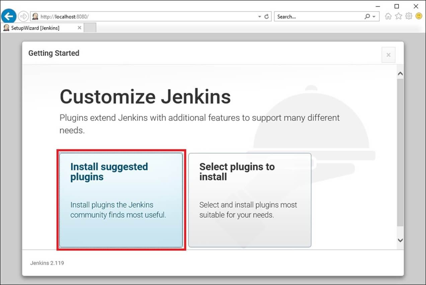The height and width of the screenshot is (285, 426).
Task: Click the browser Back arrow button
Action: 9,16
